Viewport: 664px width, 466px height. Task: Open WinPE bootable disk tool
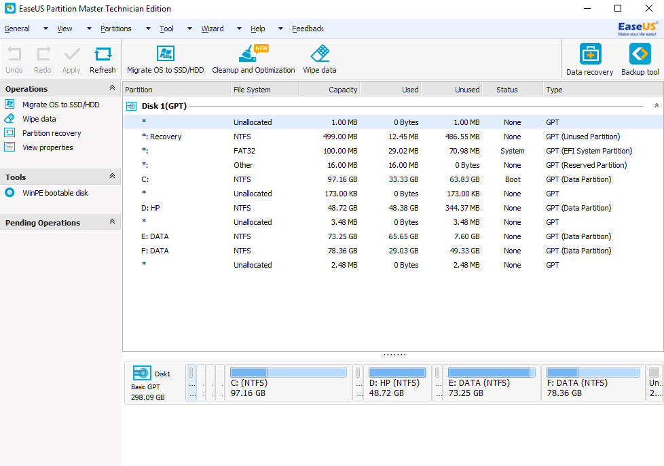pyautogui.click(x=55, y=193)
